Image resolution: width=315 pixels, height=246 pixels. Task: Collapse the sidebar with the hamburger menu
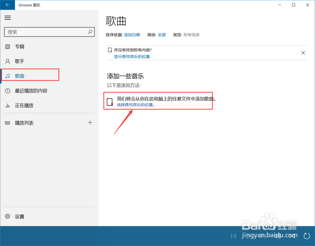(8, 18)
